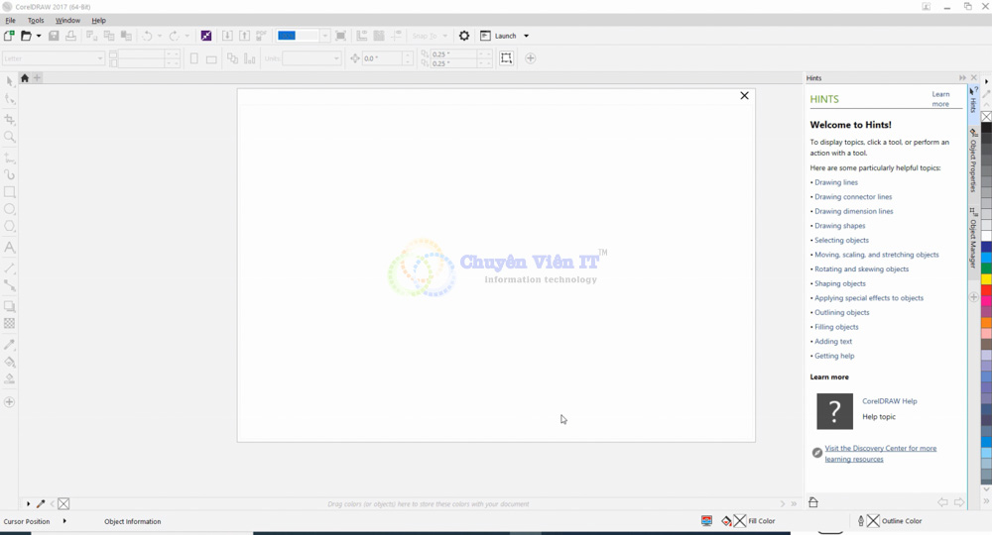Select the Zoom magnifier tool
The image size is (992, 535).
coord(10,137)
